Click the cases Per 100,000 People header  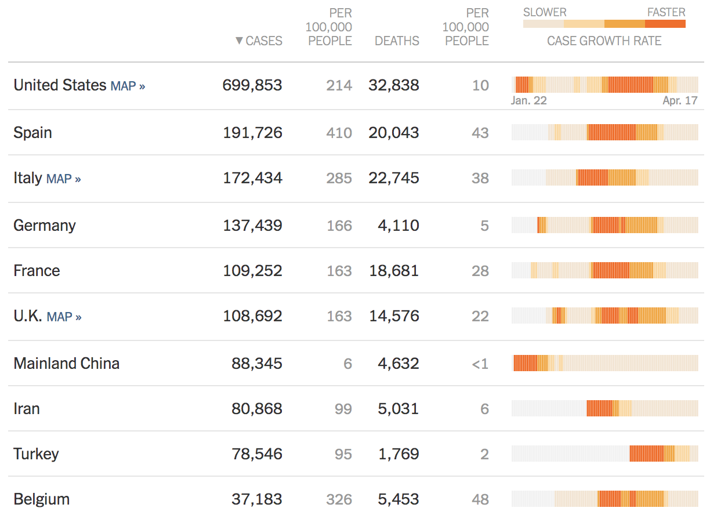[329, 27]
